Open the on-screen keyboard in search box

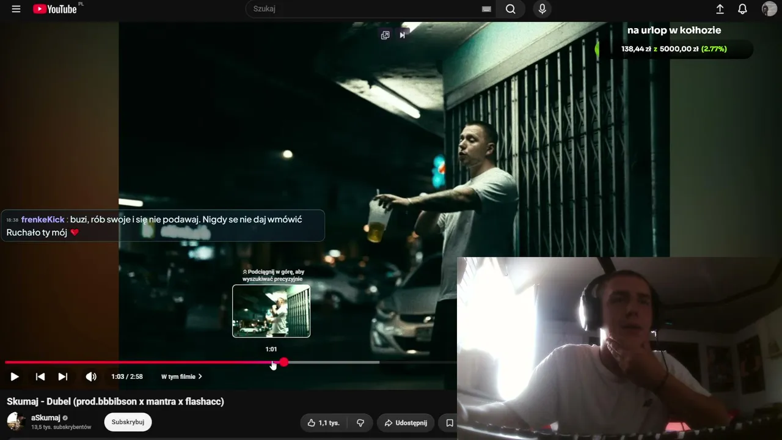(x=486, y=9)
